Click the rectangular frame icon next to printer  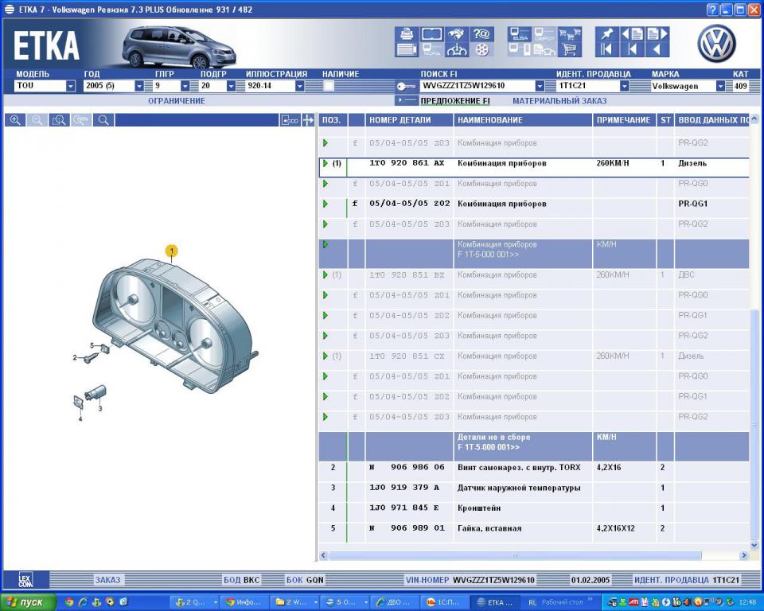431,34
